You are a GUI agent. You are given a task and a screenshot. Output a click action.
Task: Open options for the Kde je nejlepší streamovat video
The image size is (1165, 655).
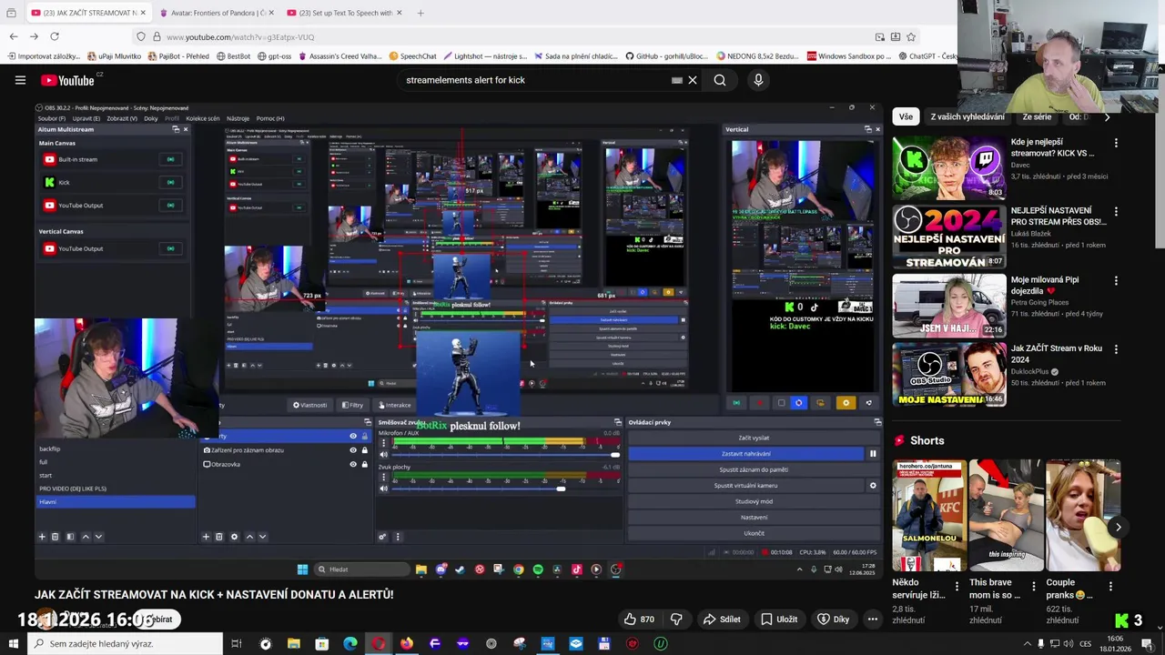[1116, 143]
